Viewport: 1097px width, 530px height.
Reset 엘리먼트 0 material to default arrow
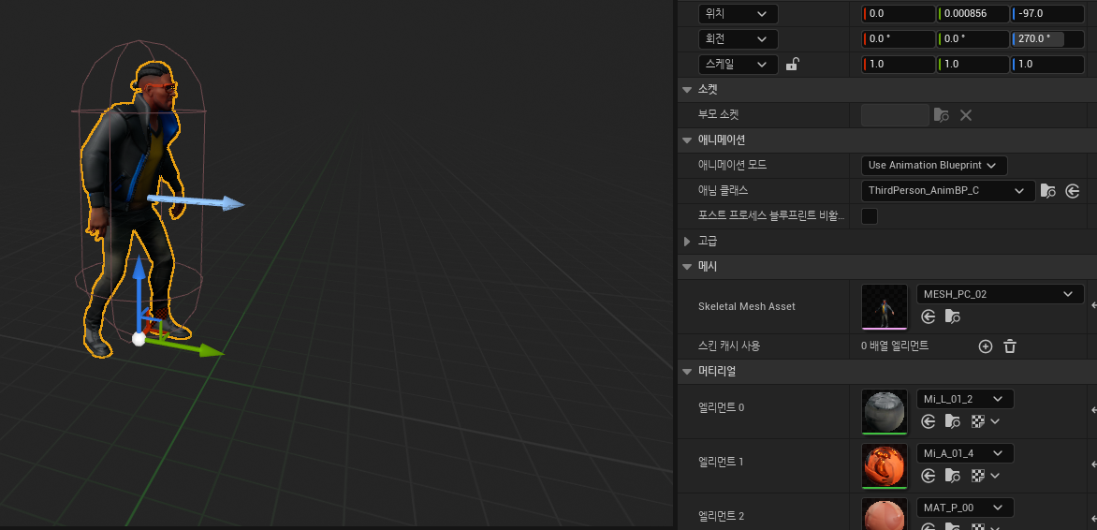(1093, 409)
